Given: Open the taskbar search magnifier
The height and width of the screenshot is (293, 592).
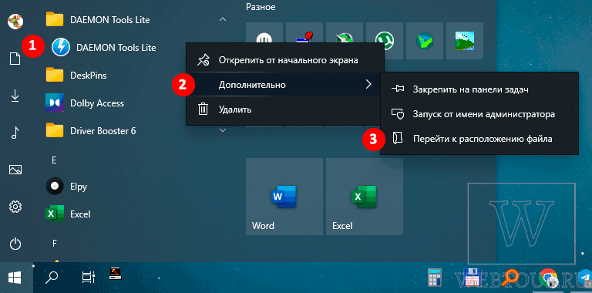Looking at the screenshot, I should point(52,278).
